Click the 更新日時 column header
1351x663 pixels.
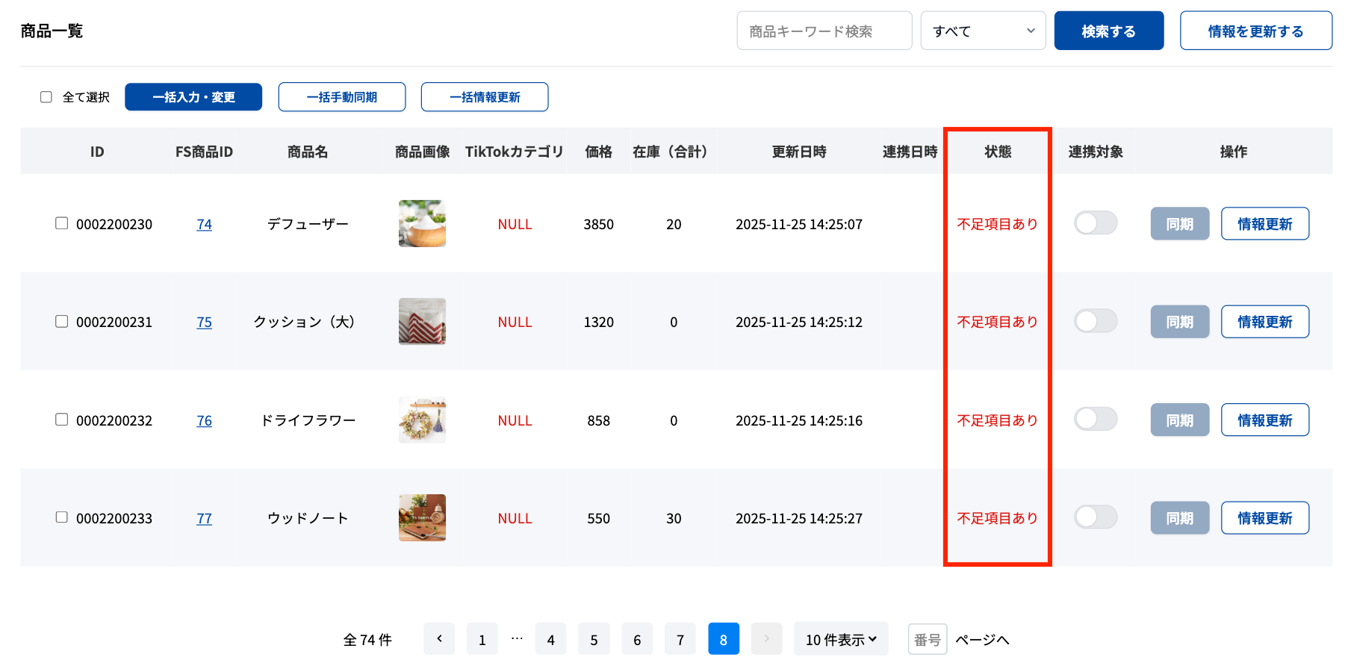tap(799, 152)
